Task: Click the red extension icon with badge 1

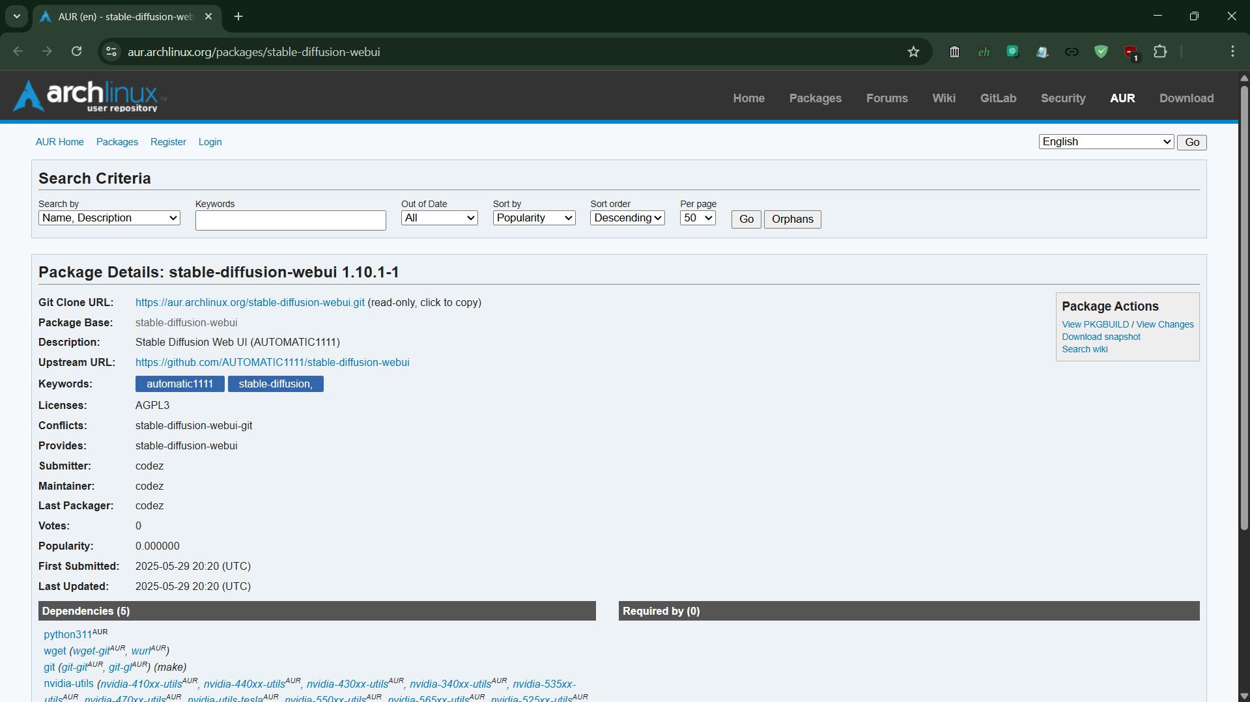Action: 1131,52
